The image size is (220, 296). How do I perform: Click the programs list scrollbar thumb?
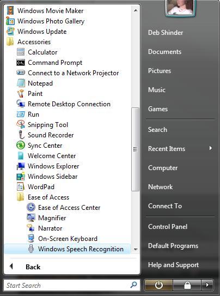coord(136,149)
